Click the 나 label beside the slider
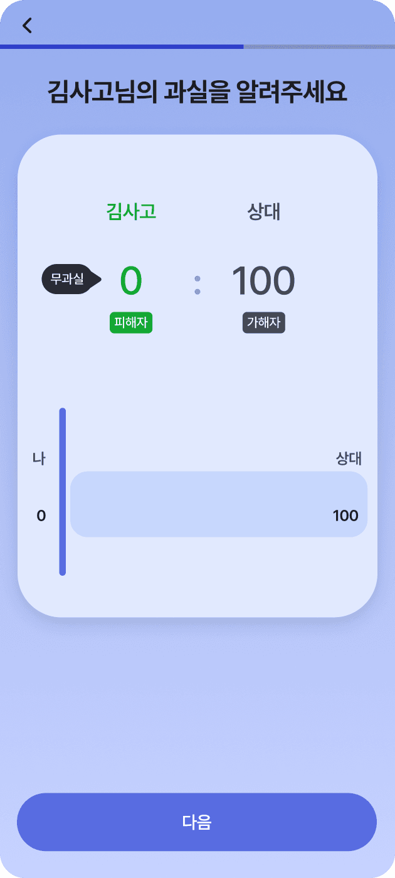The width and height of the screenshot is (395, 878). [39, 458]
